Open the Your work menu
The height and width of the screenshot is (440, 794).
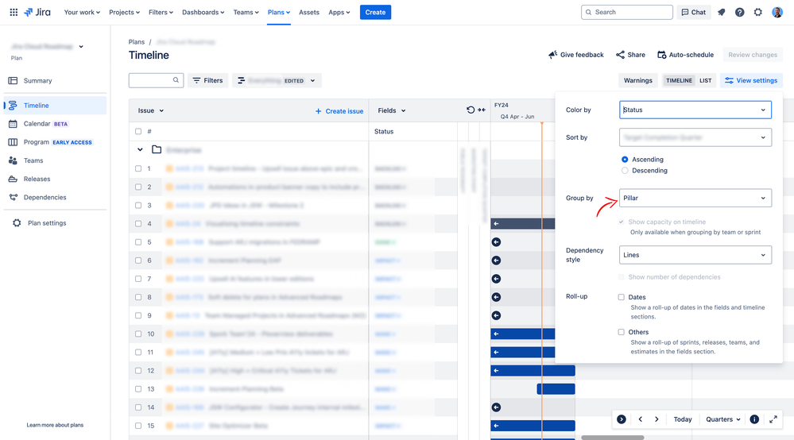click(82, 12)
